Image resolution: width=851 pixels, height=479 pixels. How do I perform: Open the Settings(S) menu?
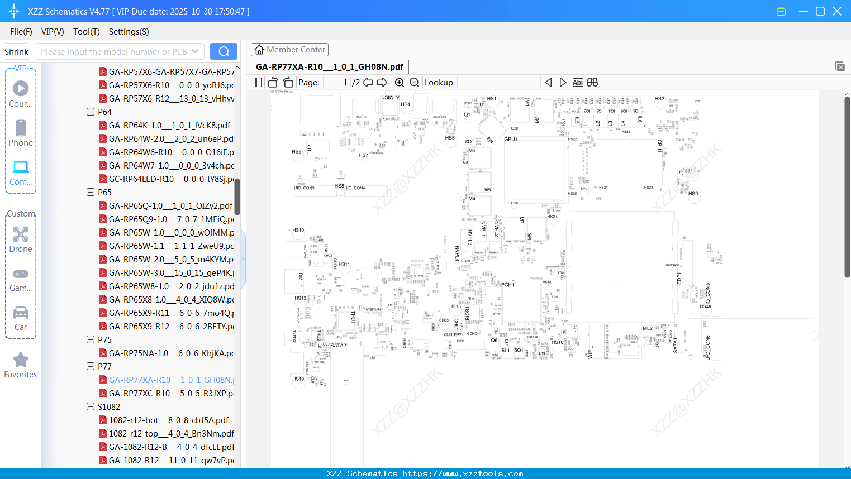[x=129, y=32]
